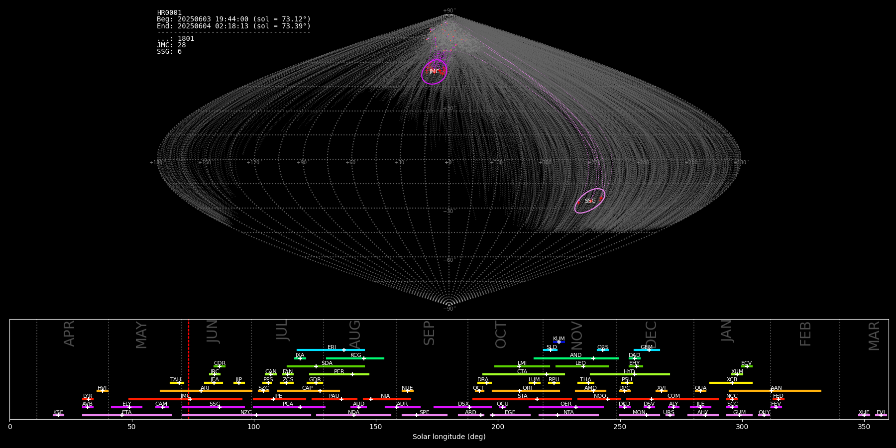Click the '...: 1801' sporadic count text
The image size is (896, 448).
[176, 38]
